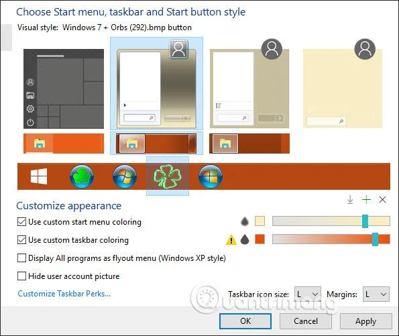The height and width of the screenshot is (336, 399).
Task: Add a custom start button with plus icon
Action: (x=366, y=200)
